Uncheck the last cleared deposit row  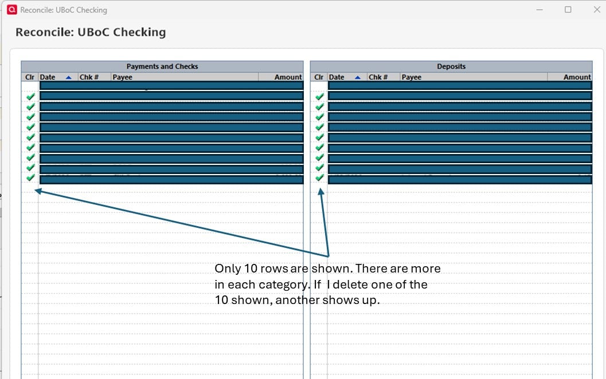coord(319,177)
